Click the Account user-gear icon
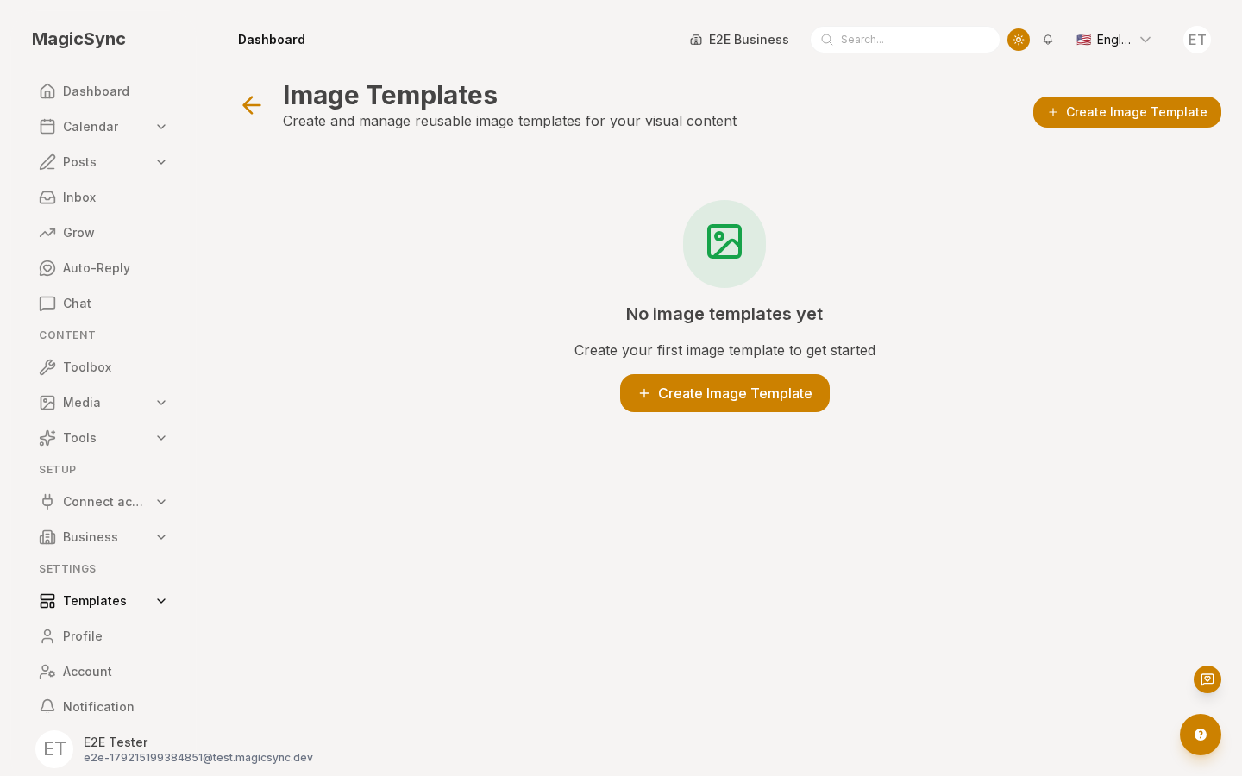Screen dimensions: 1242x776 coord(47,672)
